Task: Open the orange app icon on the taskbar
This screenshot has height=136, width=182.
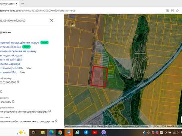Action: click(69, 132)
